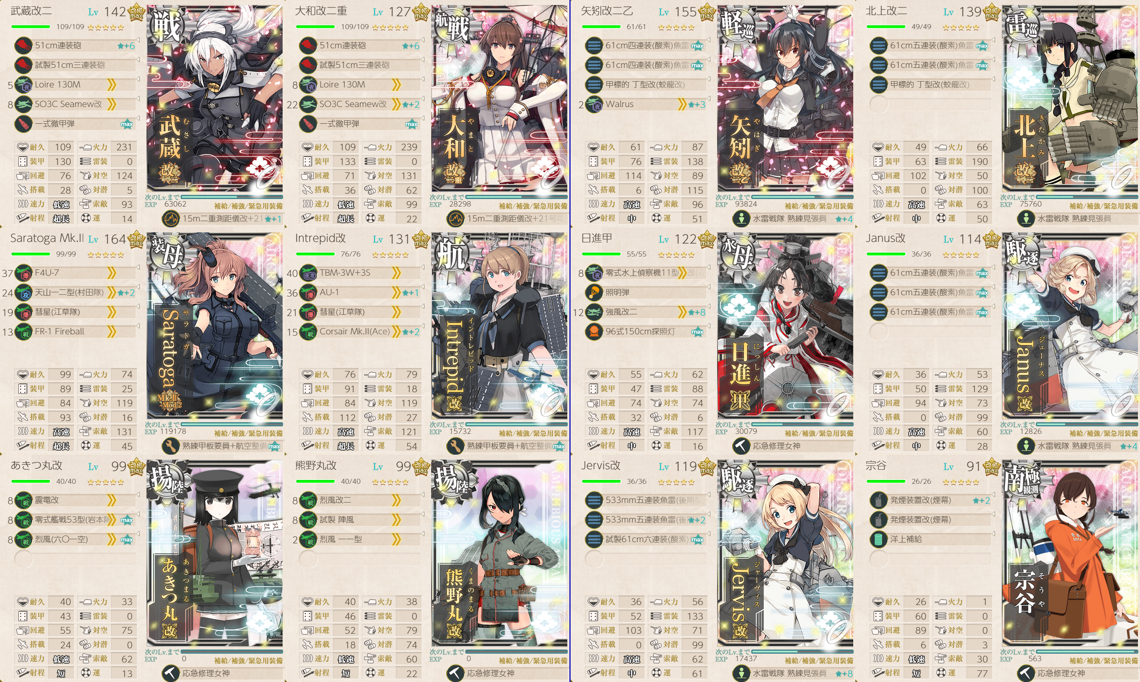Click the 補給/補強/緊急用装備 label under Musashi

pos(248,206)
